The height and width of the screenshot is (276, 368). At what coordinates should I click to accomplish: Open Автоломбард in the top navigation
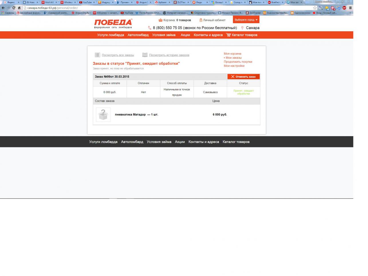(x=138, y=35)
